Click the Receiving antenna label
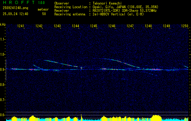191x121 pixels. tap(70, 14)
